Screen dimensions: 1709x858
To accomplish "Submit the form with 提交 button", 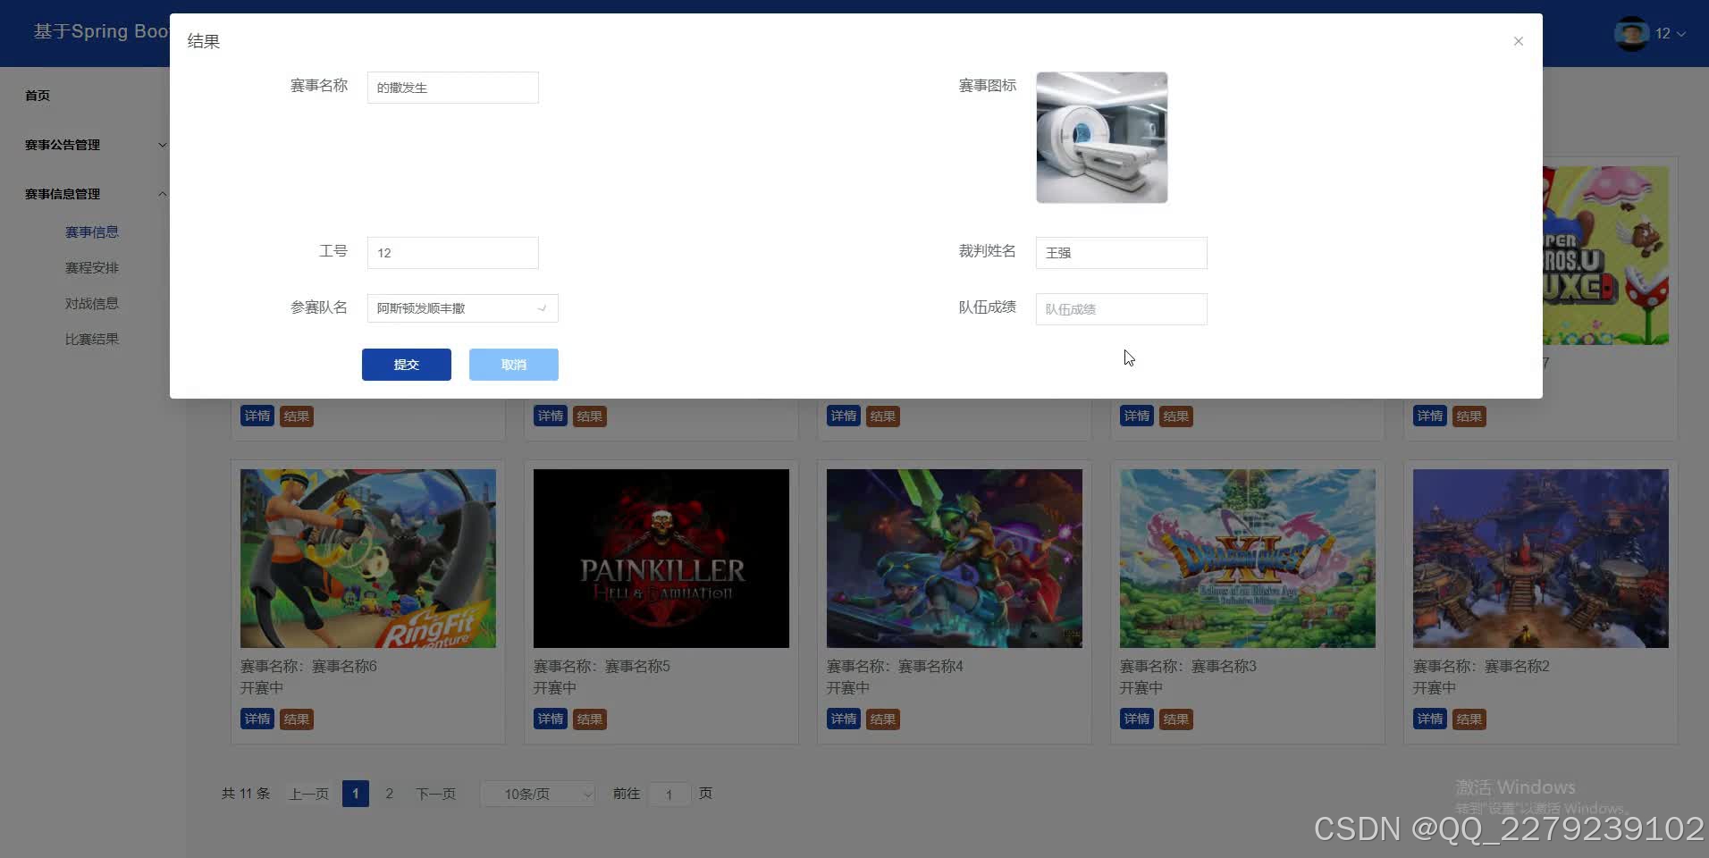I will point(407,365).
